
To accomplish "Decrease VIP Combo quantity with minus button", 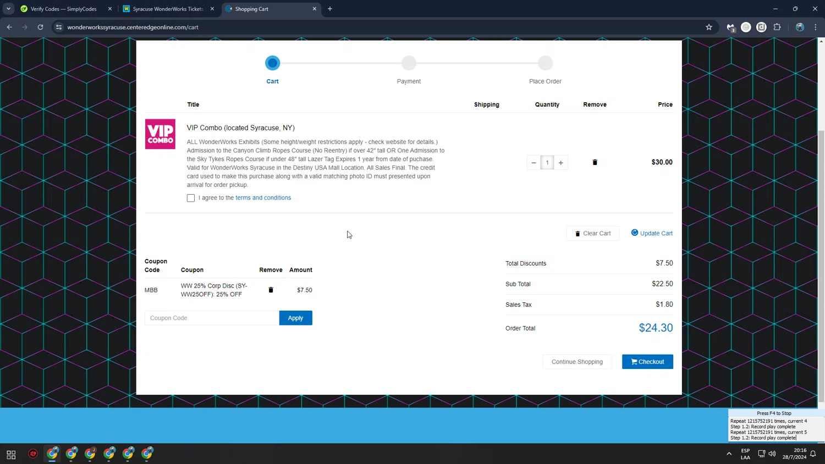I will [x=533, y=163].
